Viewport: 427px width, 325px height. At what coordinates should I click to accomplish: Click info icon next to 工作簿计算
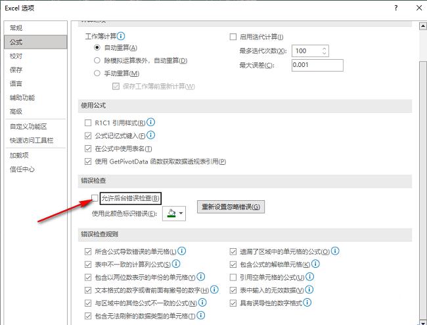click(121, 36)
